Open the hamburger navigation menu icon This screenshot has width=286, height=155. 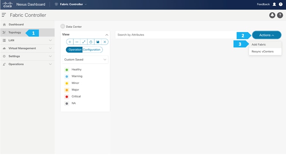tap(4, 15)
